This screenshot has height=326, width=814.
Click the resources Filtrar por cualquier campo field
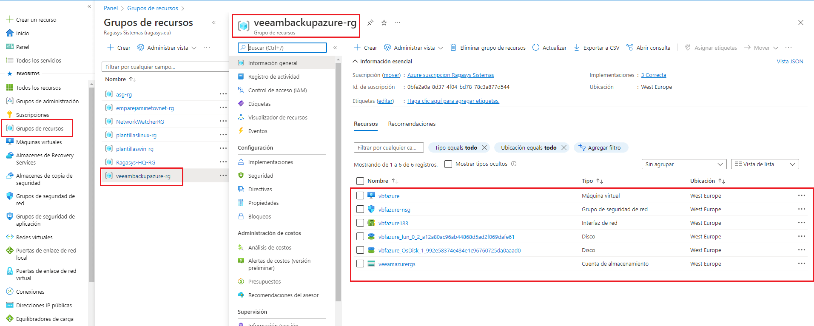(x=389, y=147)
